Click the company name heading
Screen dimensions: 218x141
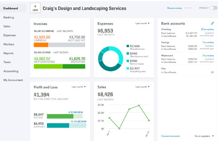(84, 8)
